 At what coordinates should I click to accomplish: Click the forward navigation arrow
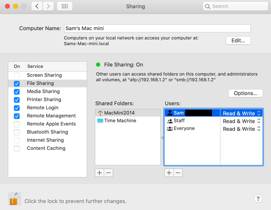[48, 6]
